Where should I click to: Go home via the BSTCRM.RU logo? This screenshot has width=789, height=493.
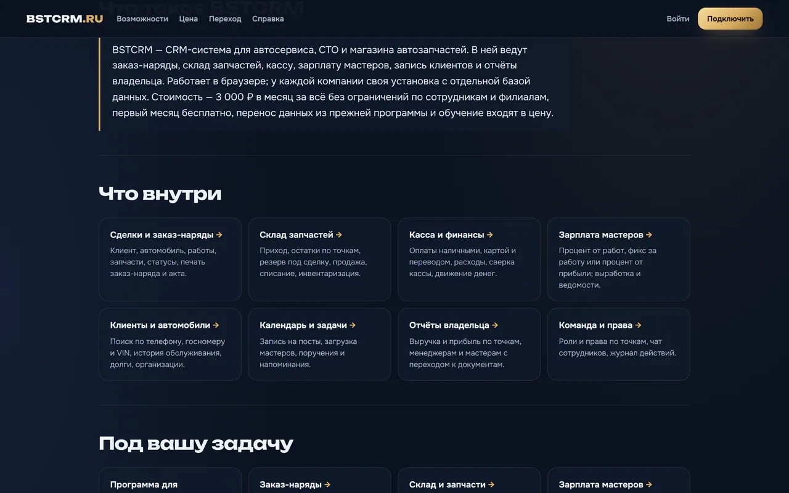pyautogui.click(x=65, y=18)
